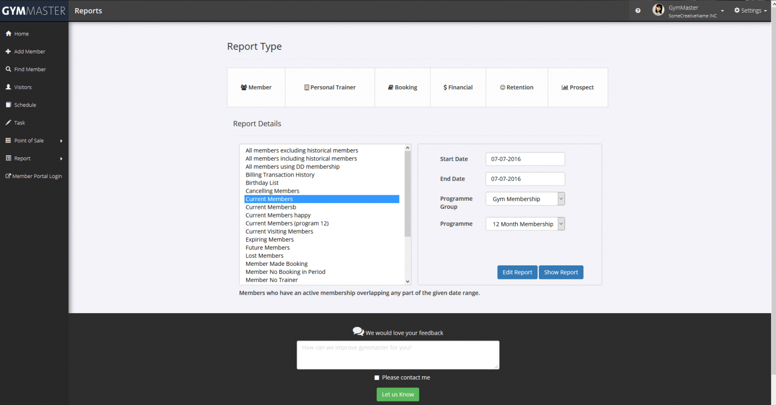Click the Home house icon in sidebar
The image size is (776, 405).
8,34
